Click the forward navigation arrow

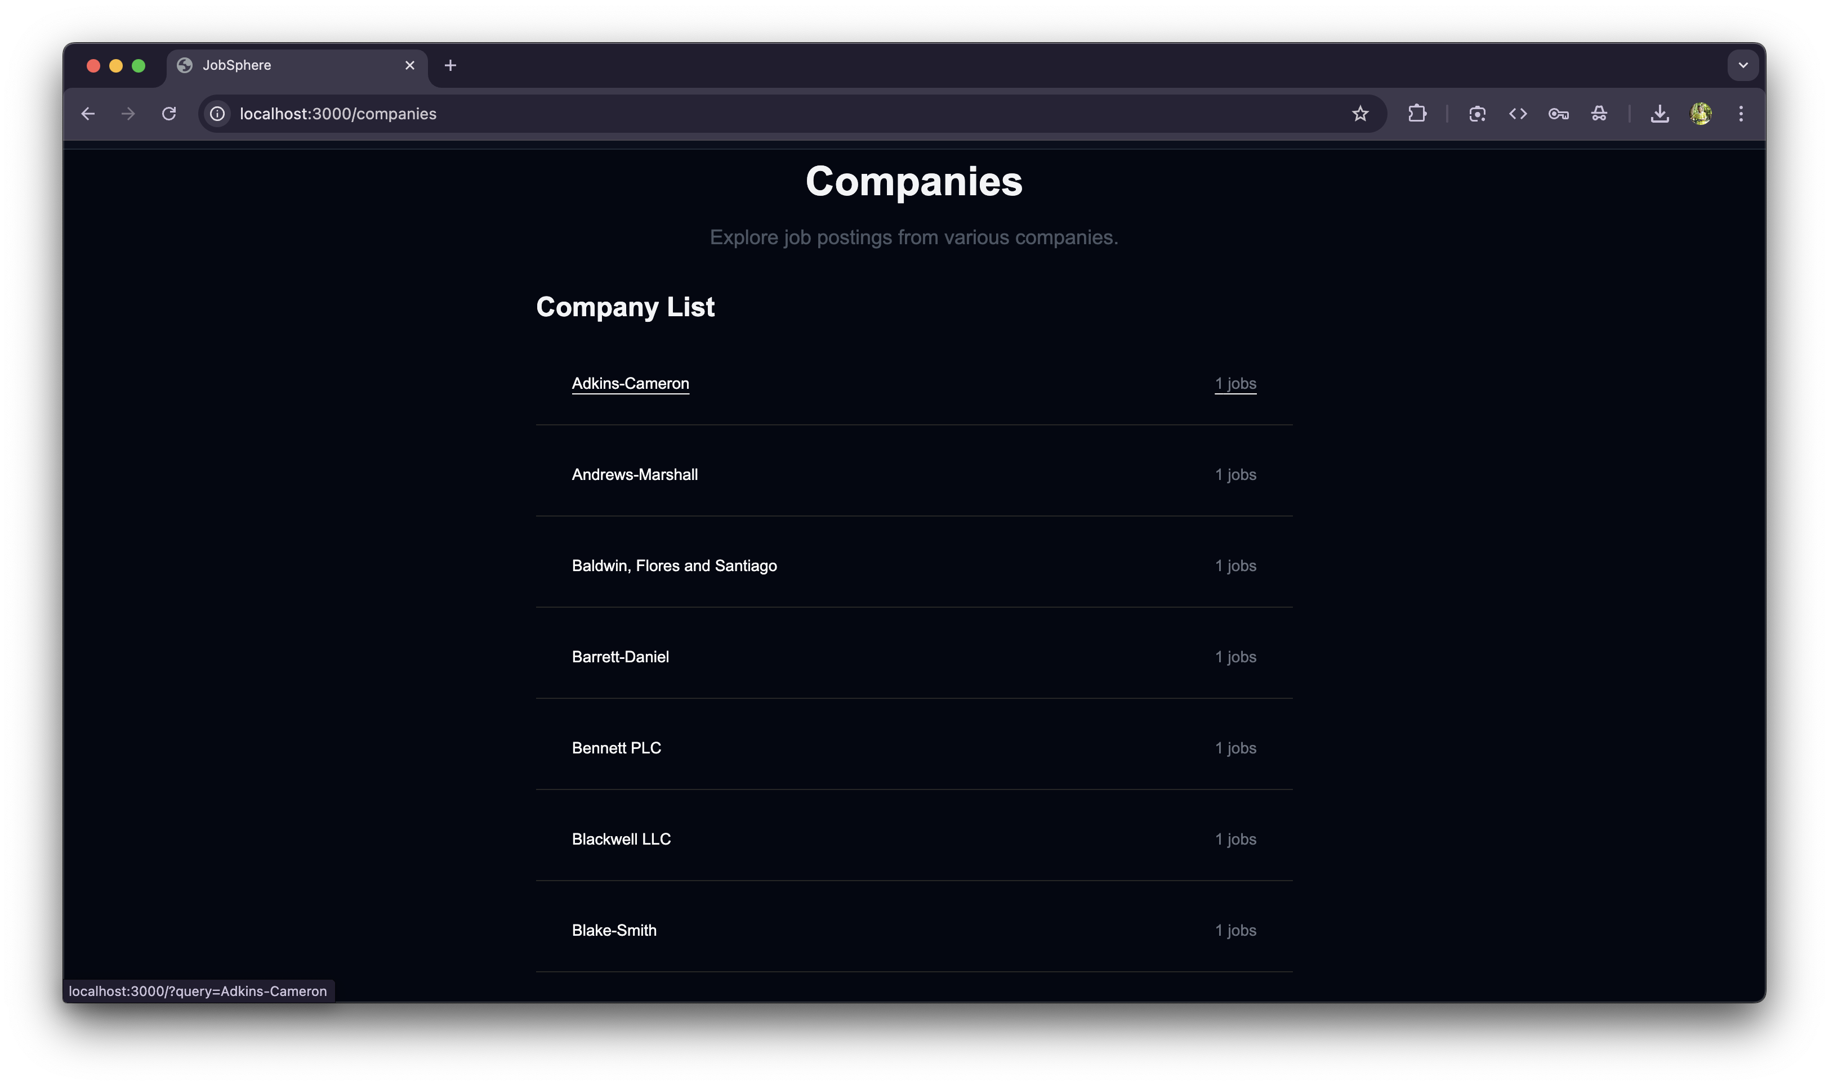[128, 114]
